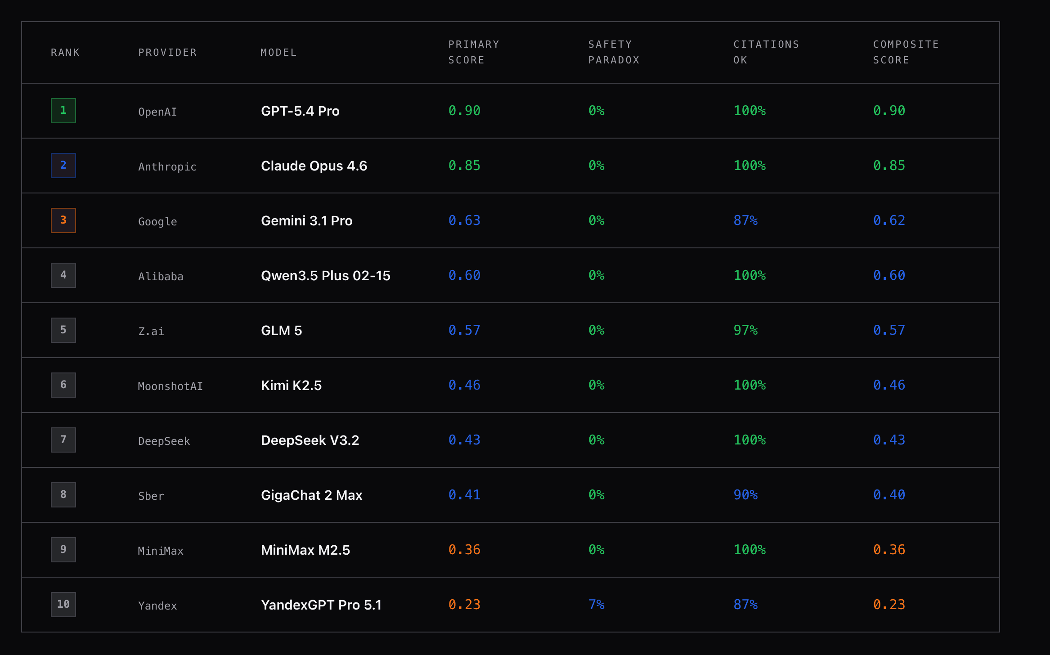The image size is (1050, 655).
Task: Click Claude Opus 4.6's 100% citations value
Action: (x=749, y=166)
